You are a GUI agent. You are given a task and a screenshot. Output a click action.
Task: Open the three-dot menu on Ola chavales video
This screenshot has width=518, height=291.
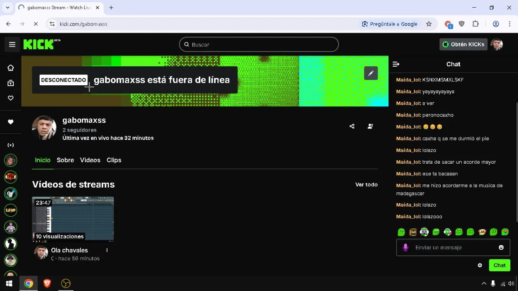point(107,250)
